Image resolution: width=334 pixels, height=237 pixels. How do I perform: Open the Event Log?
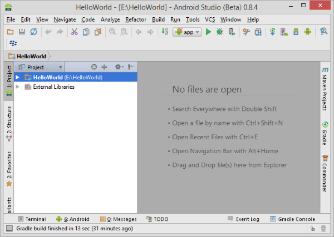pos(243,219)
